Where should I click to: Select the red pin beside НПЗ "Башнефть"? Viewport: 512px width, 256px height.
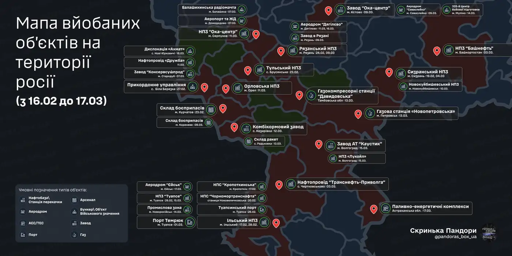(x=437, y=50)
